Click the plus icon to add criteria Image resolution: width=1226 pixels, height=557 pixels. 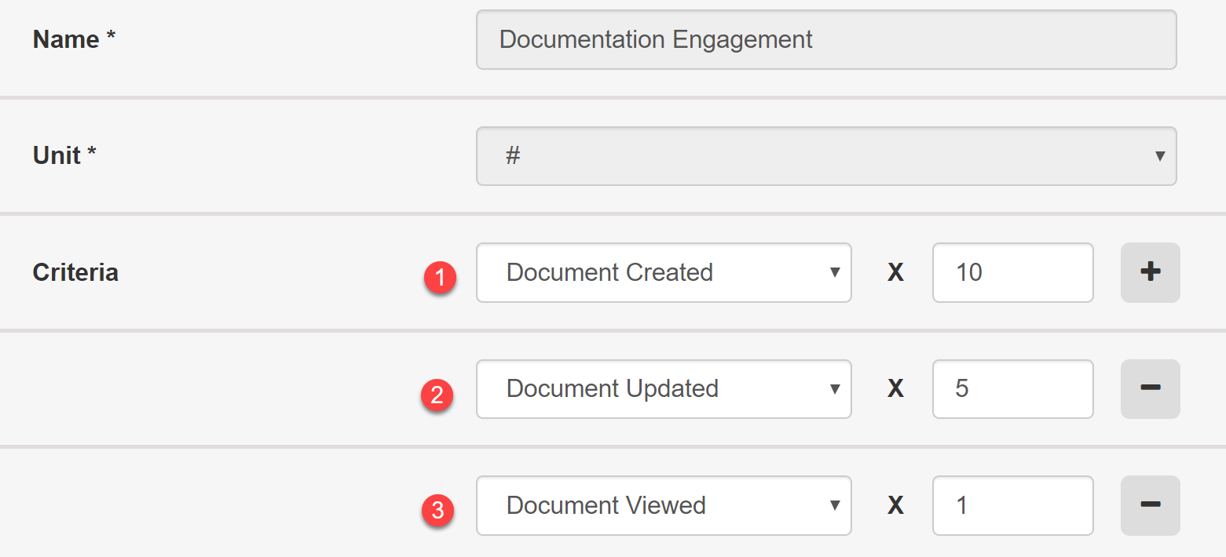1149,272
